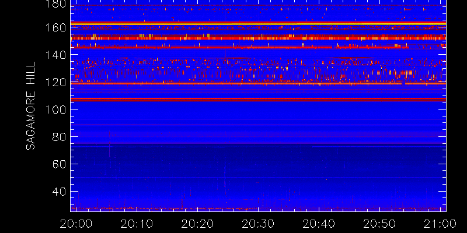467x233 pixels.
Task: Click the 21:00 time axis label
Action: click(440, 224)
